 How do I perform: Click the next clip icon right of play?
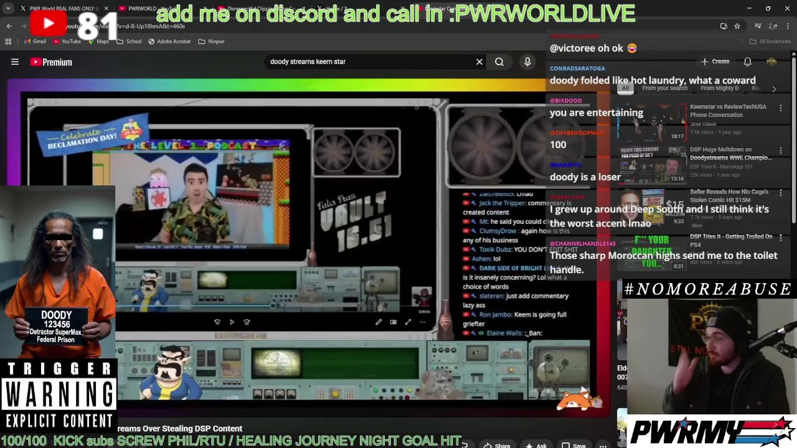[247, 322]
